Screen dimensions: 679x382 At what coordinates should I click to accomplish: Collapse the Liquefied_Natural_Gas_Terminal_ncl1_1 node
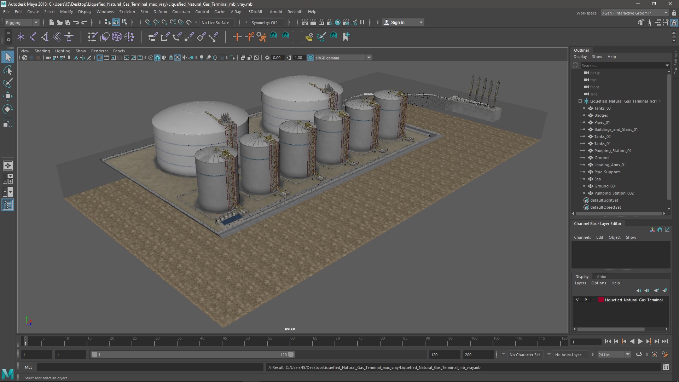coord(580,101)
